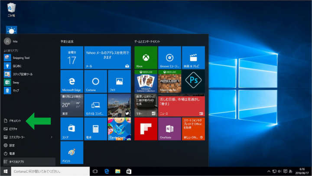Open 電源 (Power) options
This screenshot has width=312, height=176.
[x=10, y=153]
